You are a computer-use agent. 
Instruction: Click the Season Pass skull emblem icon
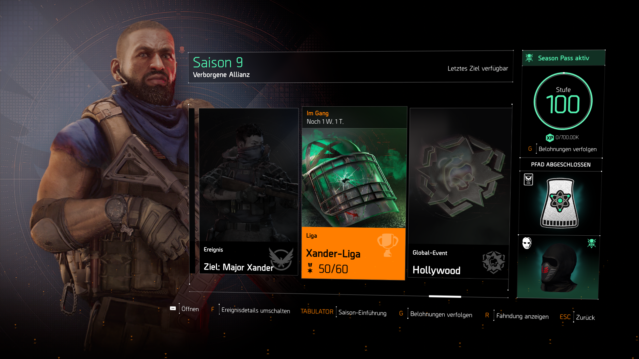(x=529, y=58)
